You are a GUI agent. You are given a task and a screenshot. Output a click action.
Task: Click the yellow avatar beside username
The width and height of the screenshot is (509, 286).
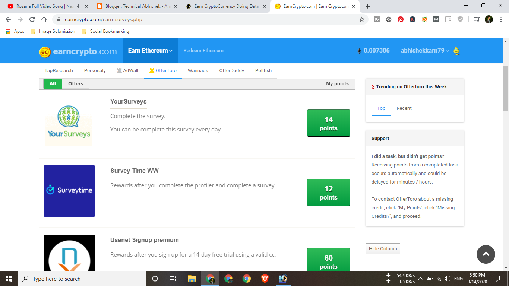456,51
